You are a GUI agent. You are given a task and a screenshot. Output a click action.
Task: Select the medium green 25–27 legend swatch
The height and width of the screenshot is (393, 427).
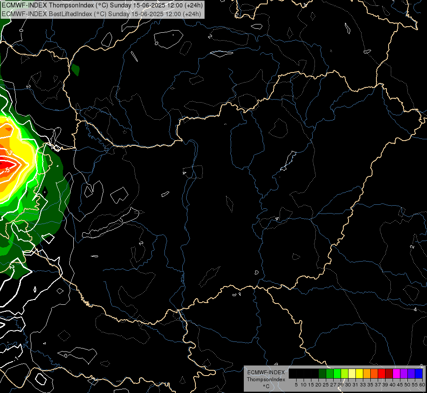(x=330, y=373)
